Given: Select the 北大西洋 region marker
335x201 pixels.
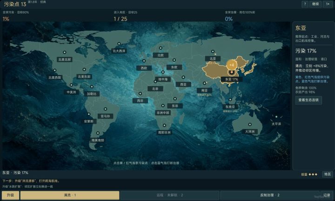Looking at the screenshot, I should tap(119, 44).
